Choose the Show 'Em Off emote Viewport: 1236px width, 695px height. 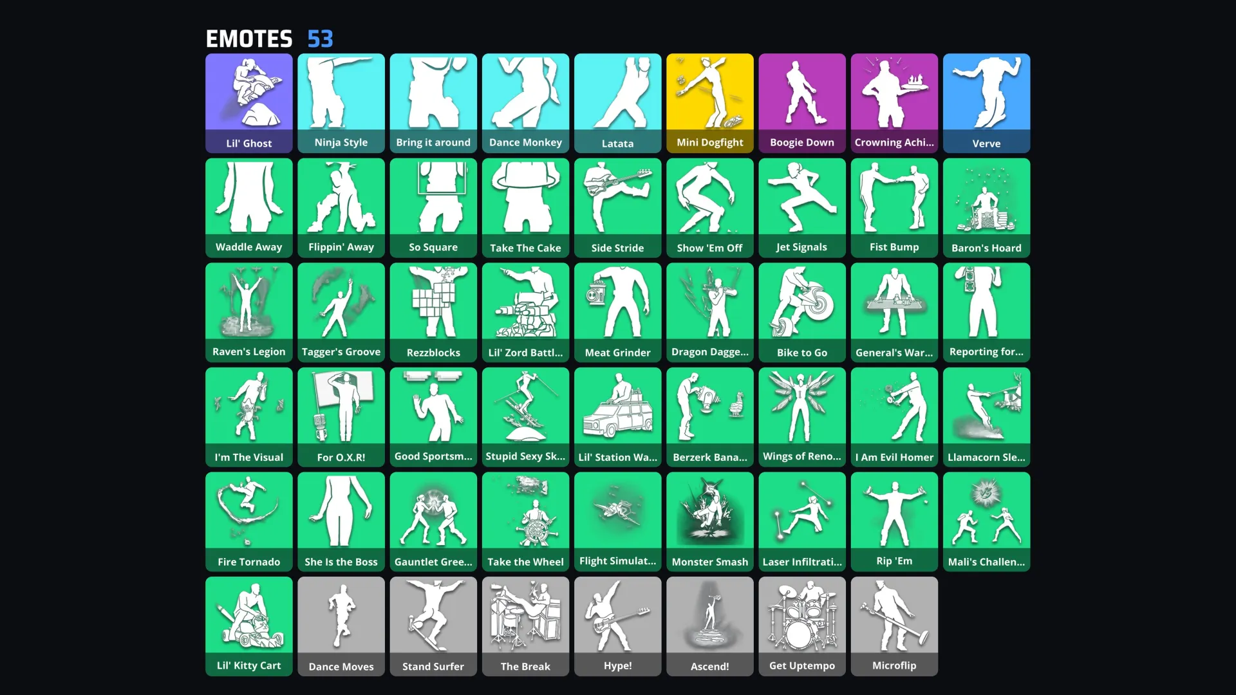click(710, 208)
